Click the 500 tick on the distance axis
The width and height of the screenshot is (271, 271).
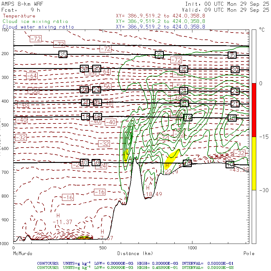click(103, 248)
